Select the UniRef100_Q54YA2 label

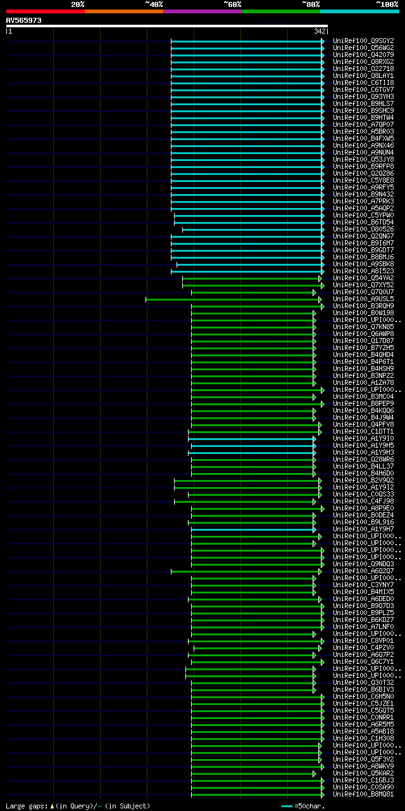pos(363,278)
